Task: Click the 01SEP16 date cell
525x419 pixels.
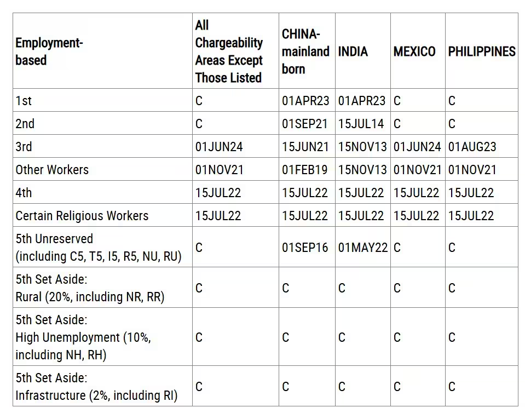Action: pyautogui.click(x=305, y=248)
